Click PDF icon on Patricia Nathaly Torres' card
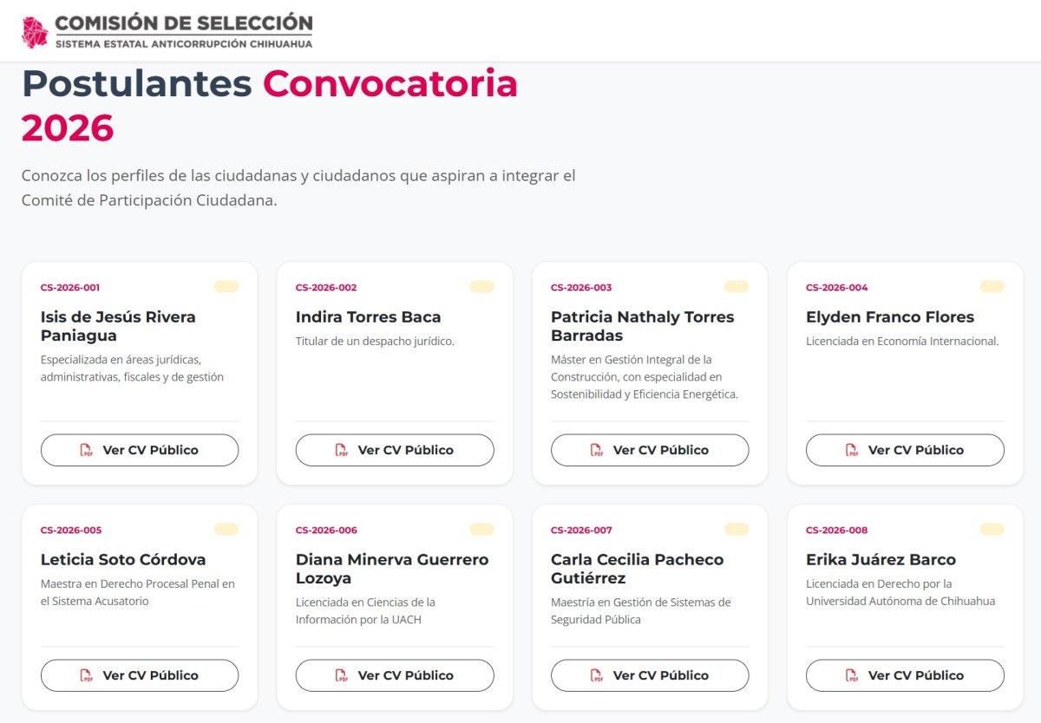The width and height of the screenshot is (1041, 723). coord(597,450)
